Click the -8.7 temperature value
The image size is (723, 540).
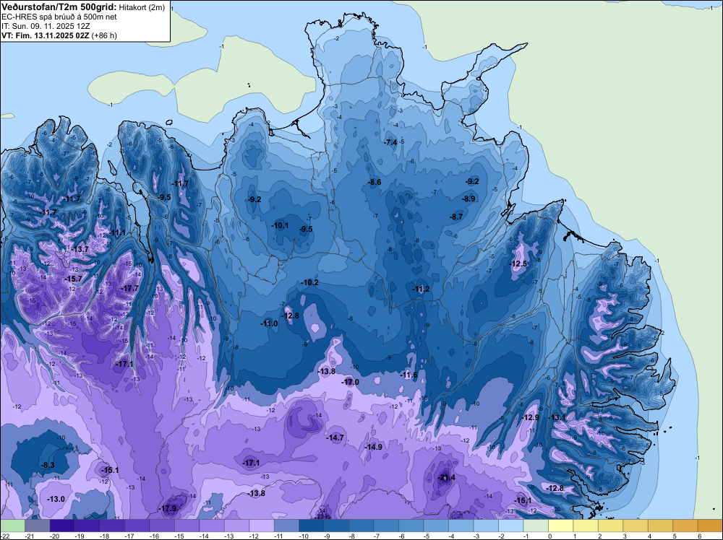coord(456,217)
